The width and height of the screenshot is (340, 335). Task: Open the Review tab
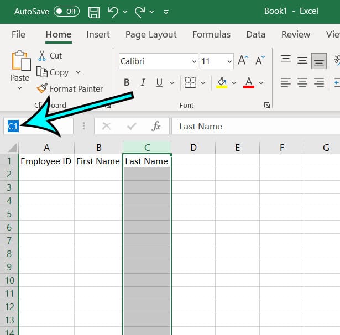[x=296, y=34]
